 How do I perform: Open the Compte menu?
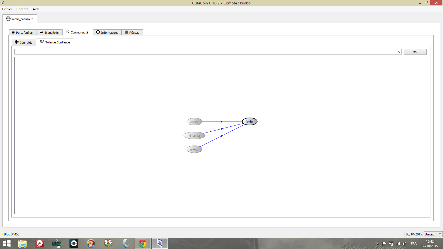coord(22,9)
